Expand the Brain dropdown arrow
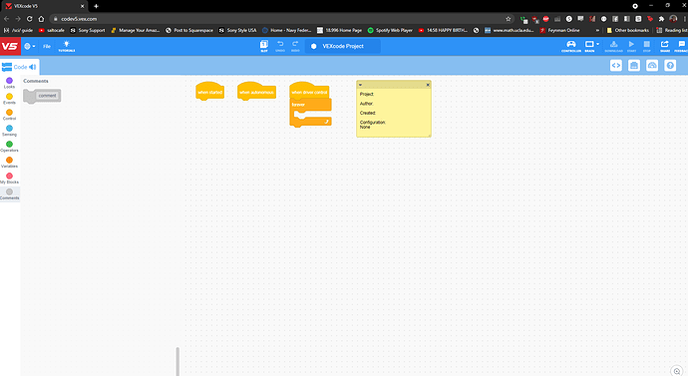Screen dimensions: 688x376 pyautogui.click(x=597, y=44)
